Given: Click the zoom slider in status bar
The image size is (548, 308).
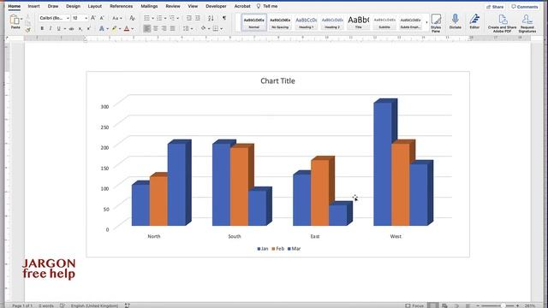Looking at the screenshot, I should coord(497,305).
